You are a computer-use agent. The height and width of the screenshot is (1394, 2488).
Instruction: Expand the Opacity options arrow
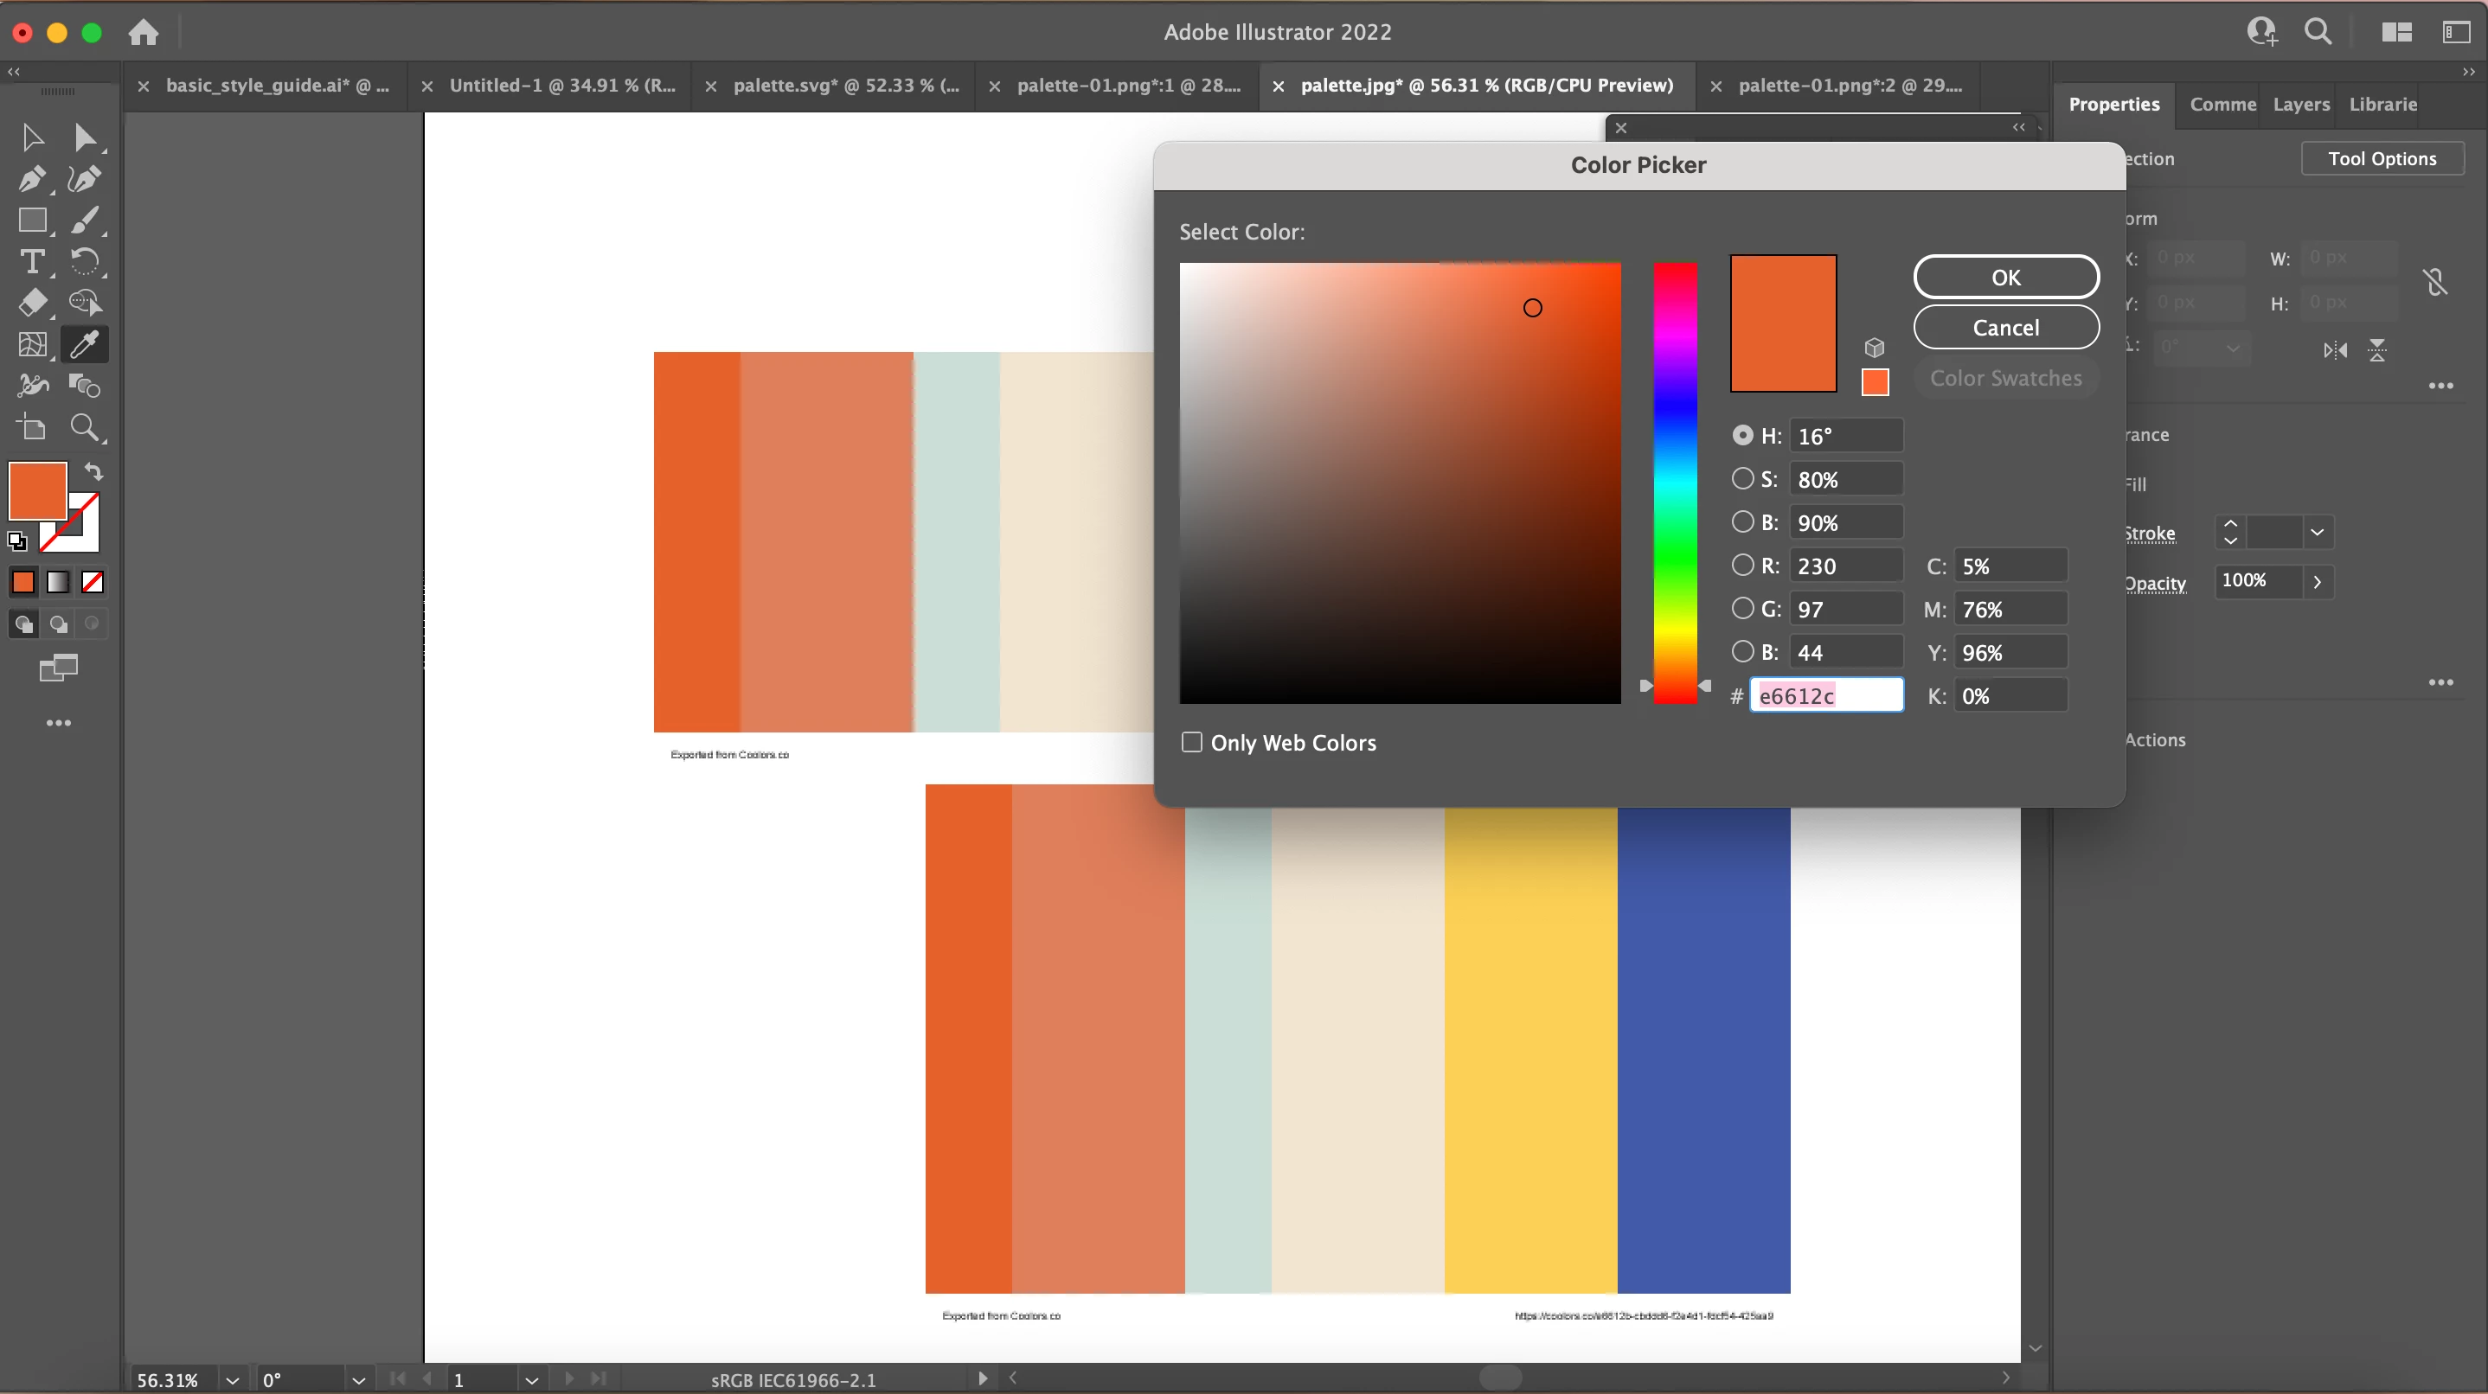[x=2317, y=582]
